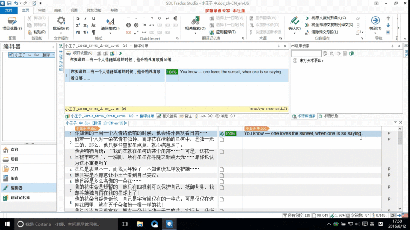Viewport: 410px width, 230px height.
Task: Apply subscript formatting
Action: coord(85,25)
